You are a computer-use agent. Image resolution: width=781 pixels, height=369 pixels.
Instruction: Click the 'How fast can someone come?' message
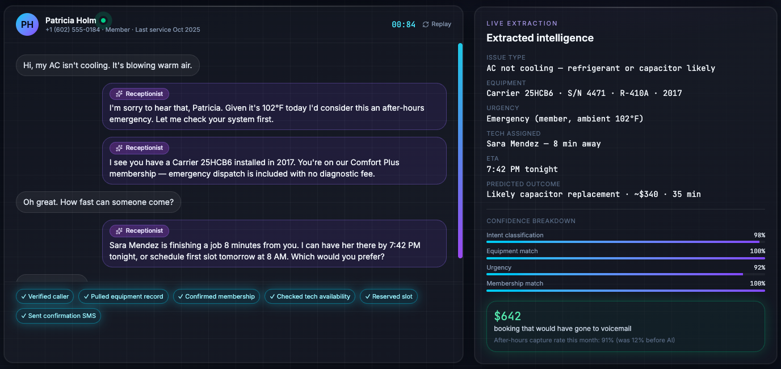tap(98, 202)
